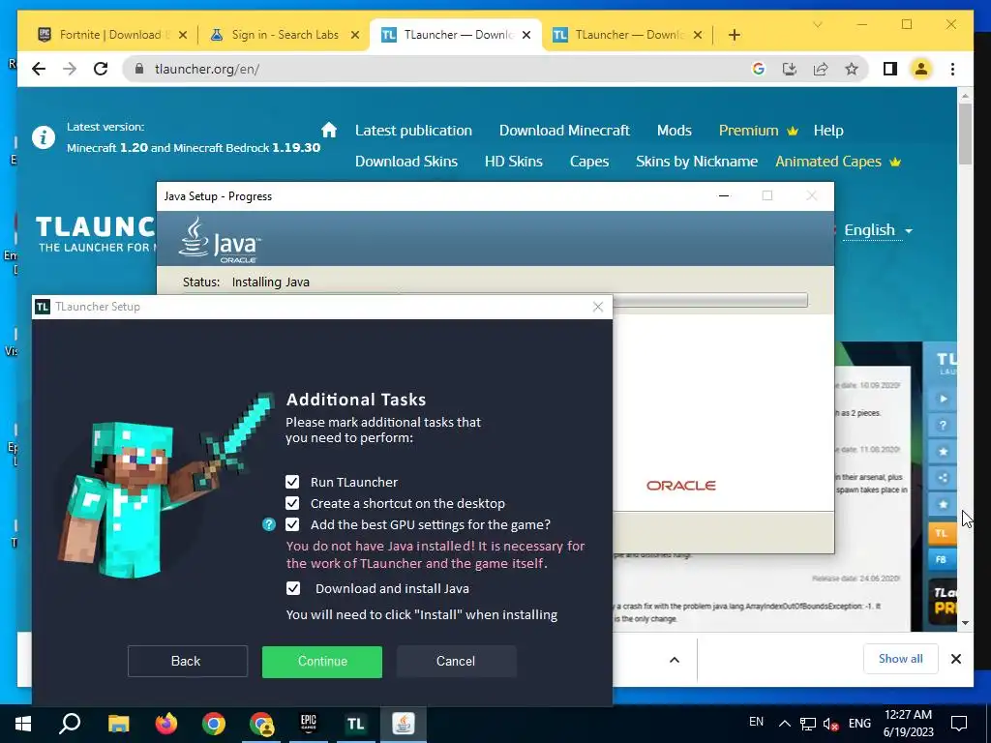Open Mods menu item
The width and height of the screenshot is (991, 743).
(x=674, y=131)
